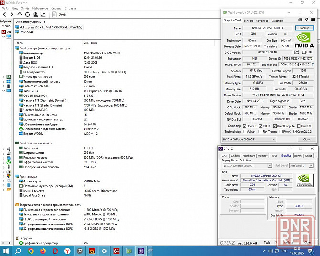Click the BIOS share/export icon in GPU-Z
Image resolution: width=320 pixels, height=256 pixels.
pyautogui.click(x=297, y=52)
